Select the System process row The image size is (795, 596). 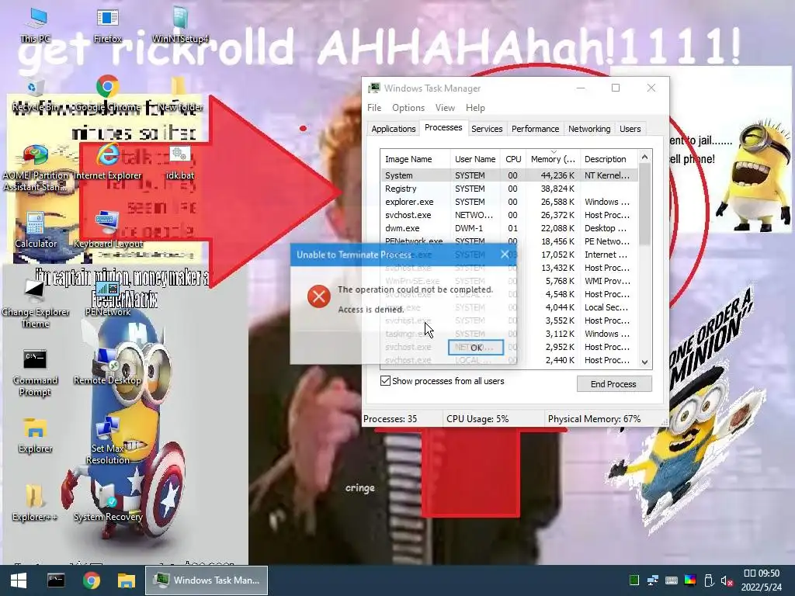tap(509, 175)
